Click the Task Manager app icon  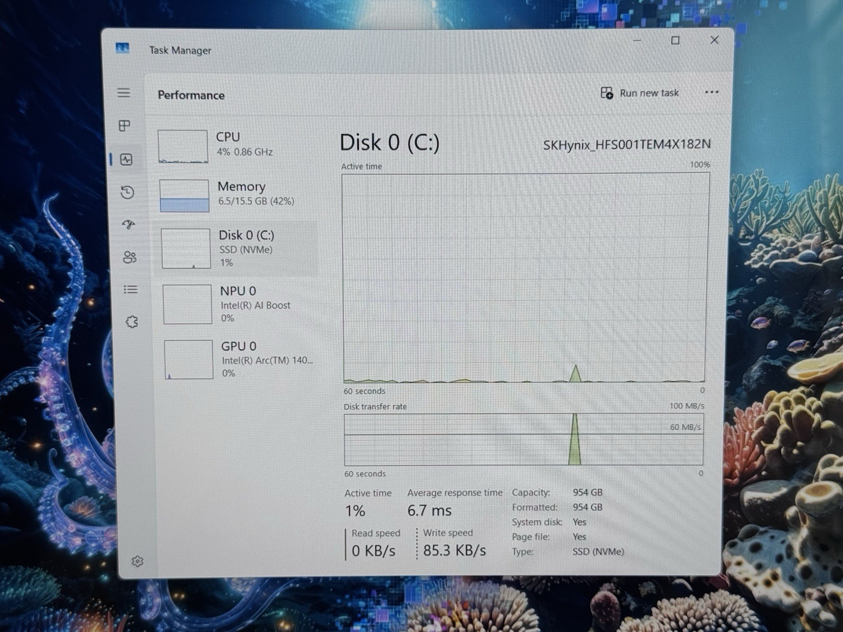[x=122, y=49]
